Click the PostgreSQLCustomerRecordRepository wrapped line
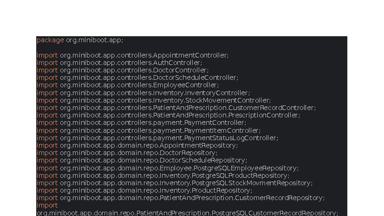Screen dimensions: 384x216 click(x=187, y=213)
